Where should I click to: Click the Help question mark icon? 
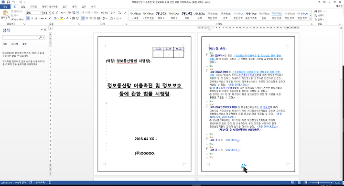point(319,2)
